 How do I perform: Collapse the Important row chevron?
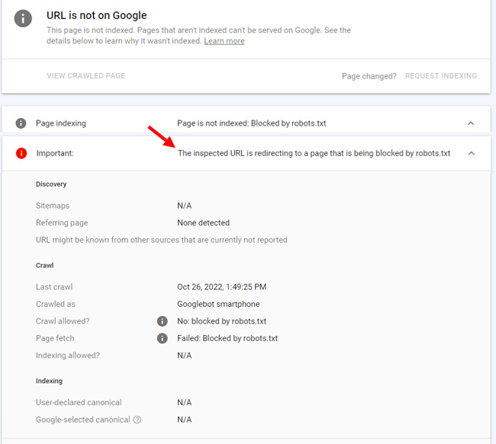point(471,153)
